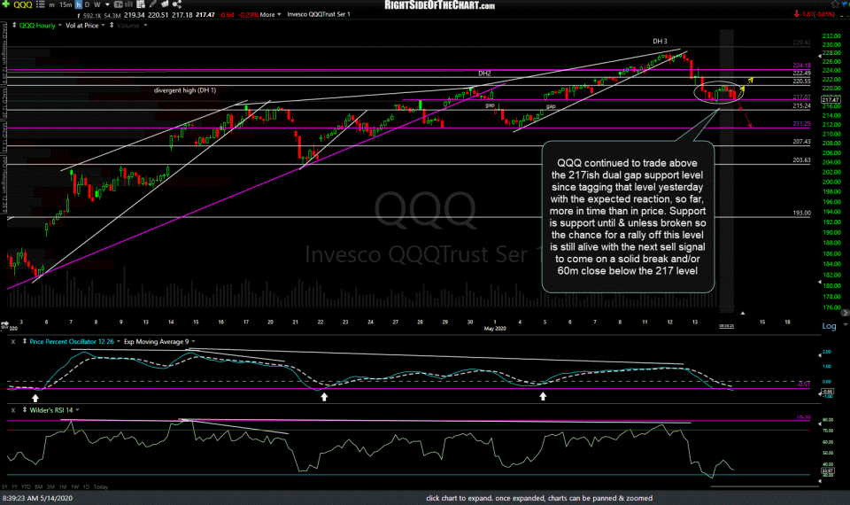Click the Invesco QQQTrust Ser 1 name

(319, 15)
